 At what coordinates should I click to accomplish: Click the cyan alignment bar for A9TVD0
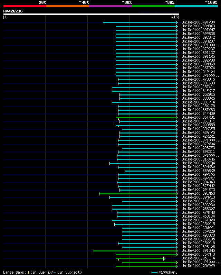click(x=140, y=22)
